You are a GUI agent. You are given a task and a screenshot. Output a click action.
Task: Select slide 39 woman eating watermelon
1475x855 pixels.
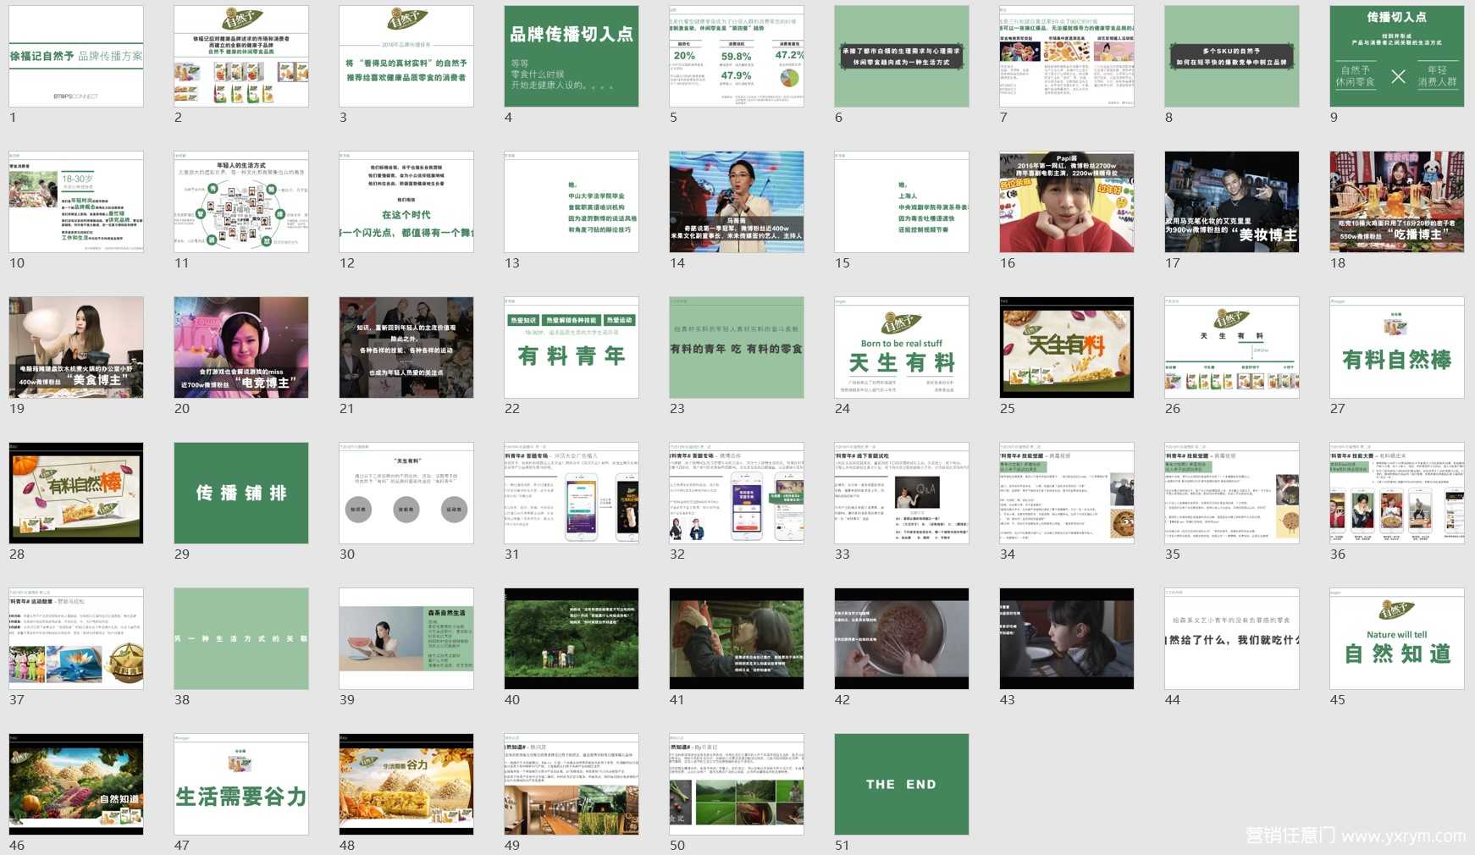406,638
